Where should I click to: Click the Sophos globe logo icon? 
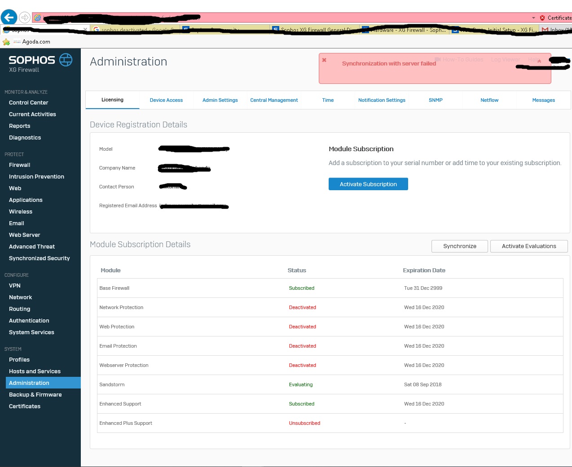tap(66, 60)
